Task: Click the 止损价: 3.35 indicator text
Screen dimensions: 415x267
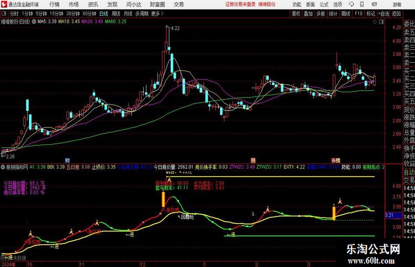Action: [x=104, y=167]
